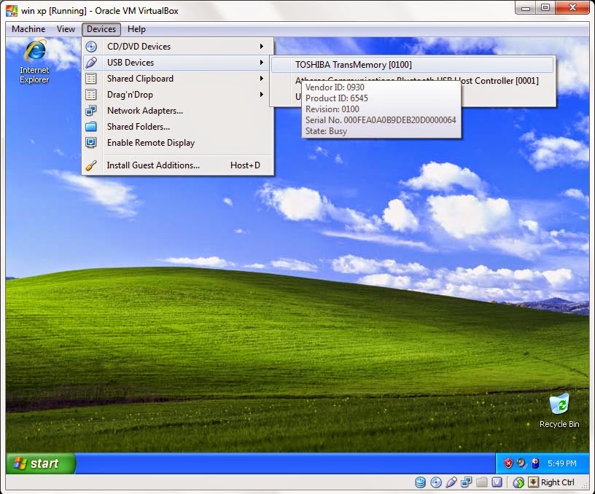
Task: Expand the CD/DVD Devices submenu
Action: pyautogui.click(x=178, y=47)
